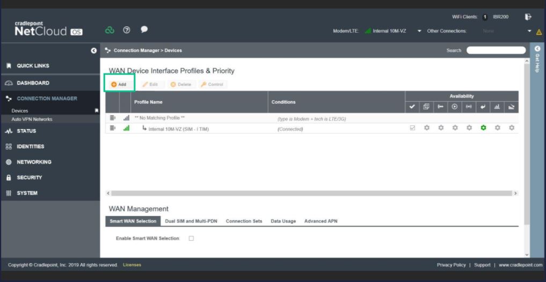Switch to Smart WAN Selection tab
The width and height of the screenshot is (546, 282).
[x=133, y=221]
